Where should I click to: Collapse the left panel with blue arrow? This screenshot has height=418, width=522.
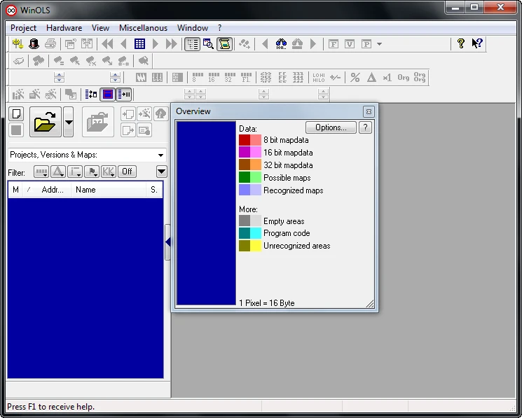pos(167,242)
